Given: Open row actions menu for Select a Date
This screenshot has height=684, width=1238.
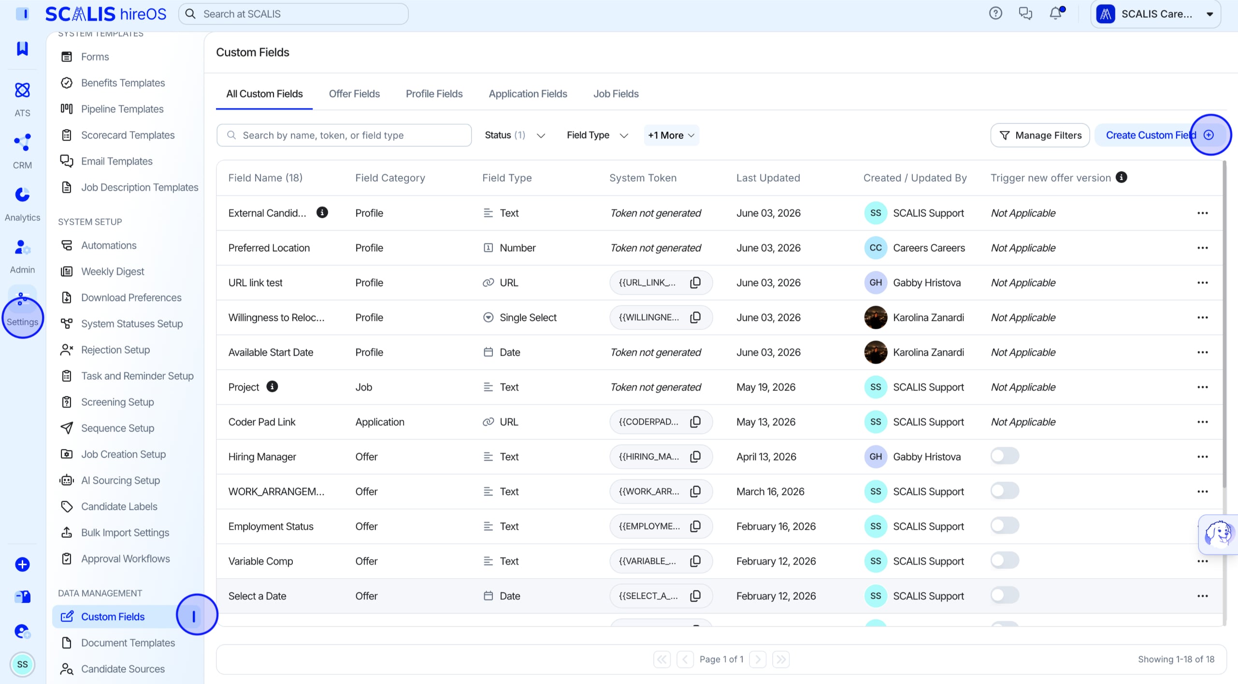Looking at the screenshot, I should pos(1203,596).
